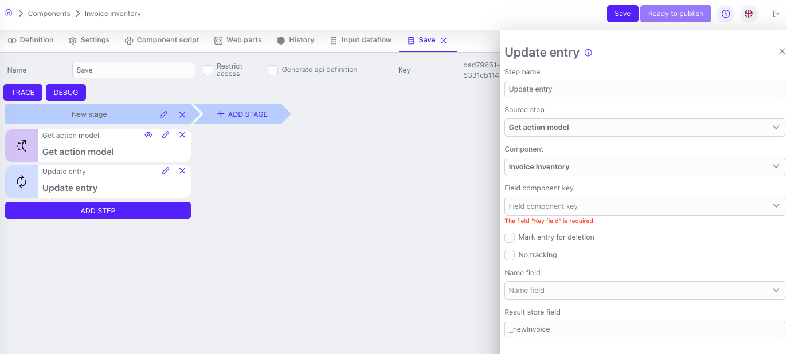
Task: Delete the New stage with X icon
Action: click(182, 114)
